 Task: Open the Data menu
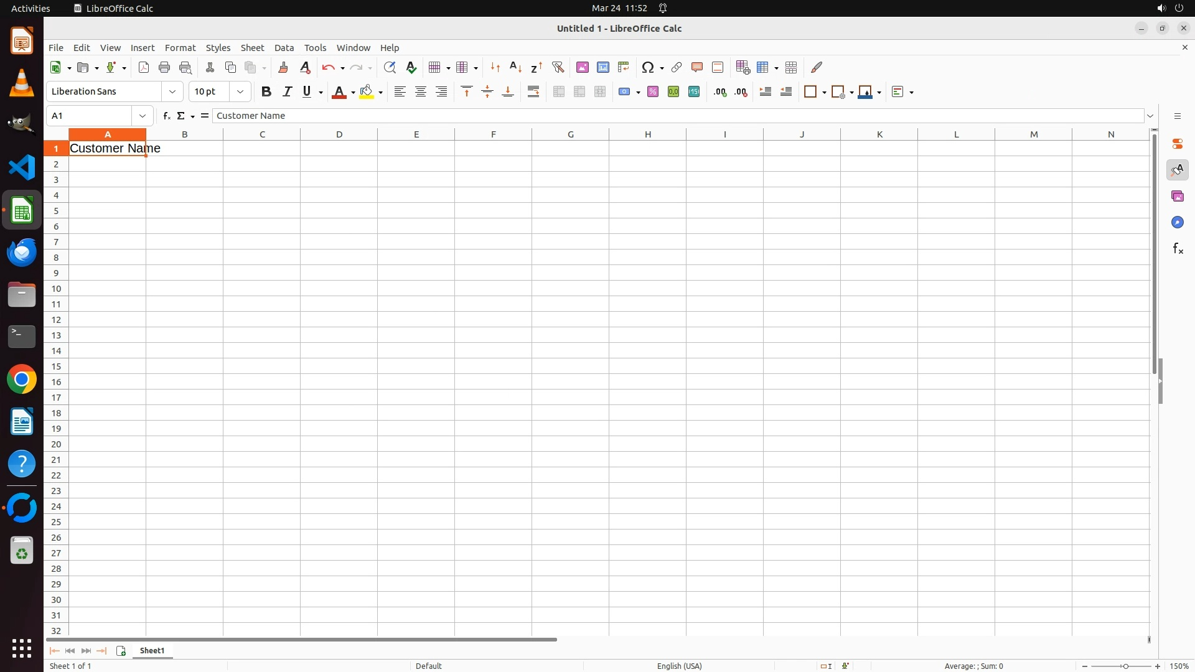click(284, 47)
